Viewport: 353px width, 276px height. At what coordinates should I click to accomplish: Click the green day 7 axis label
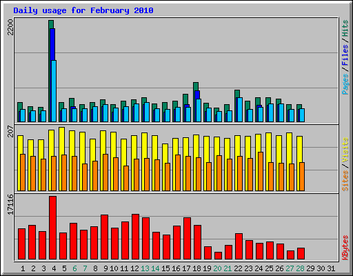coord(85,268)
